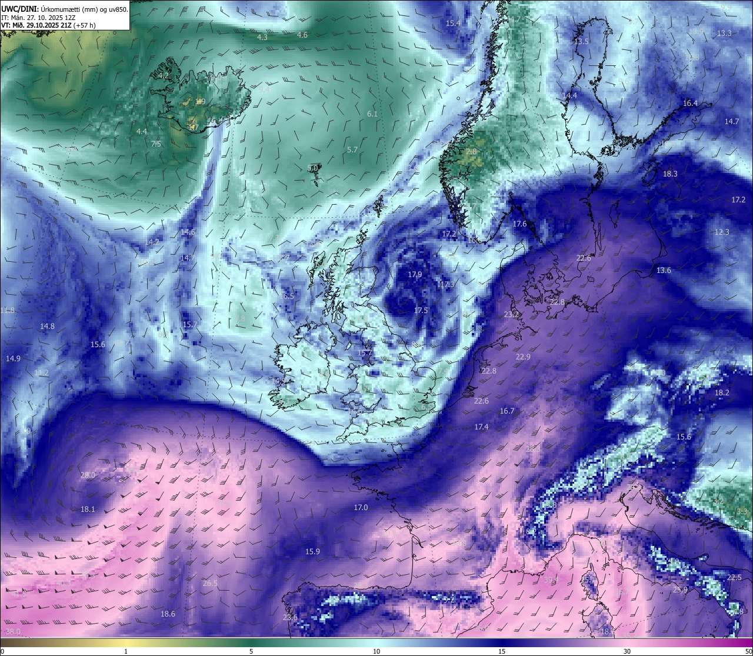Screen dimensions: 753x656
Task: Click the initial time line 'IT: Mán. 27. 10. 2025 12Z'
Action: point(37,18)
